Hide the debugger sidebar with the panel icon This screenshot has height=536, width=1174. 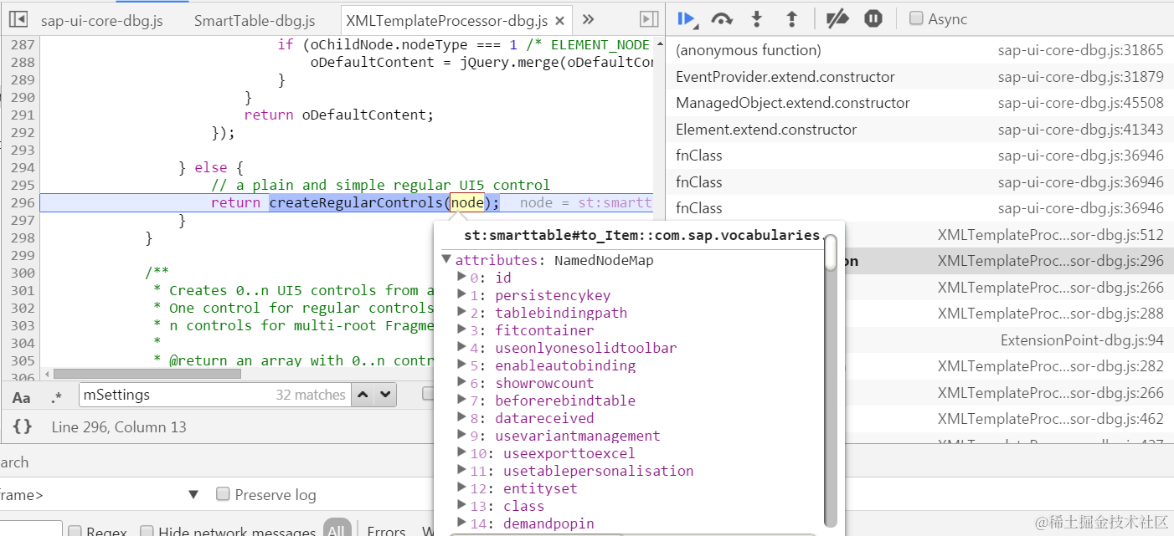[x=648, y=19]
